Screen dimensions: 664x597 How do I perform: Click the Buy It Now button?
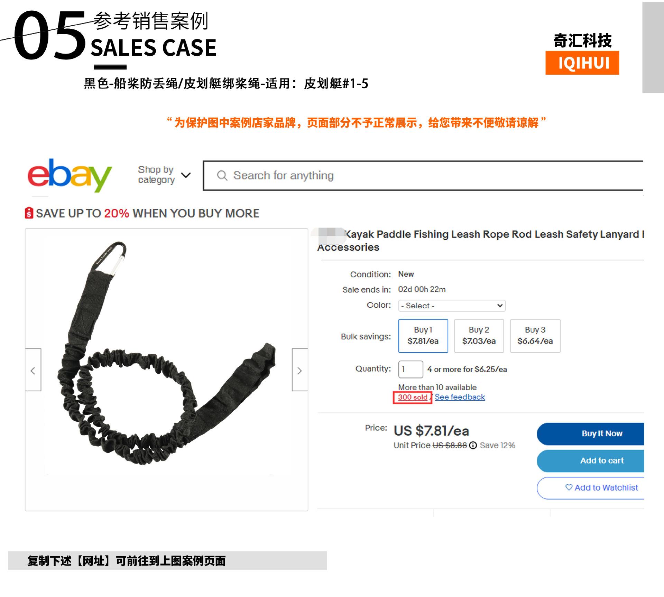point(590,433)
